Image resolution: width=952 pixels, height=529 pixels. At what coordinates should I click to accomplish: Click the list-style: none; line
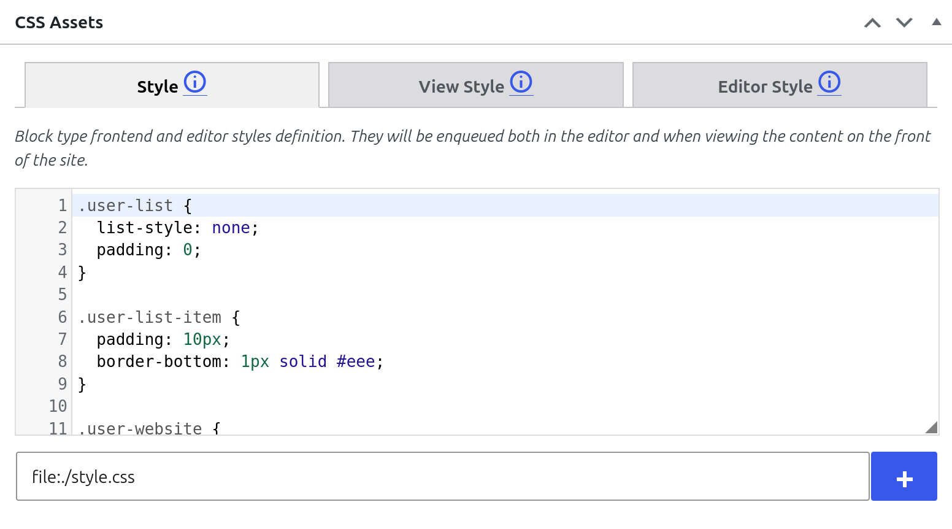click(x=505, y=228)
